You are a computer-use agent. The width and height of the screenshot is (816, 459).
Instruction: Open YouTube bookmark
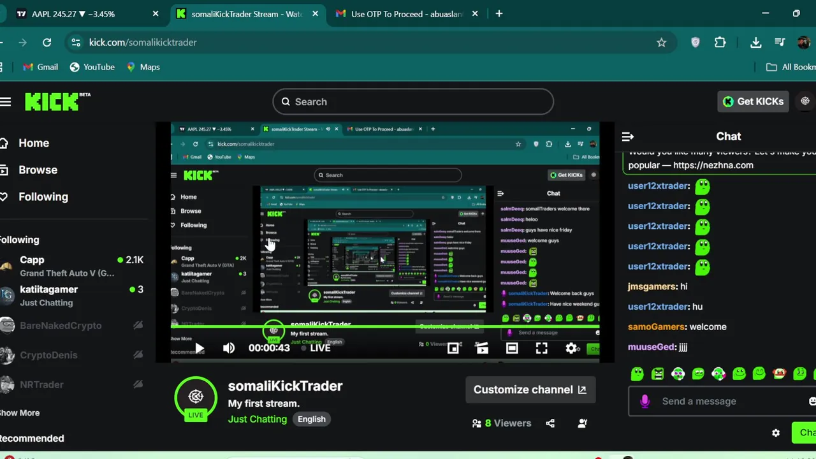pos(92,67)
